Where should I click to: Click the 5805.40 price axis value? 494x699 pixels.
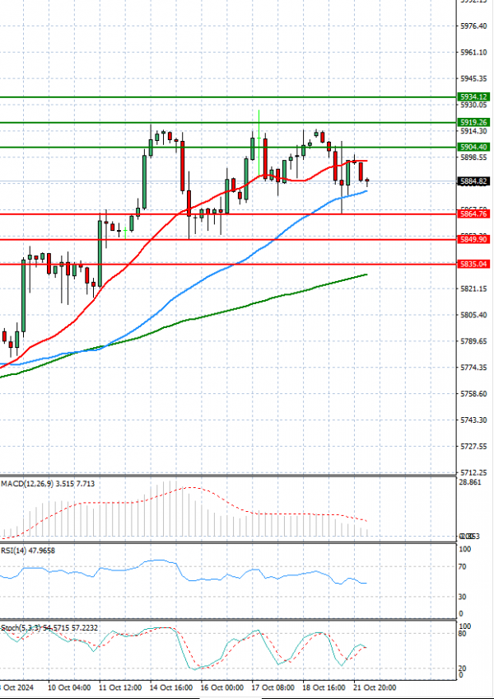point(474,315)
